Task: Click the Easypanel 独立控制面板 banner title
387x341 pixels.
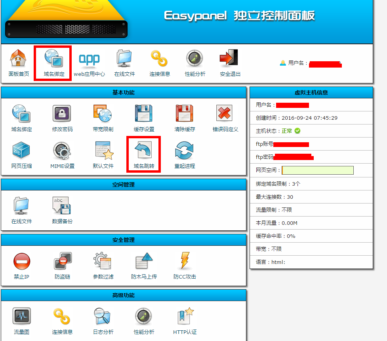Action: [239, 16]
